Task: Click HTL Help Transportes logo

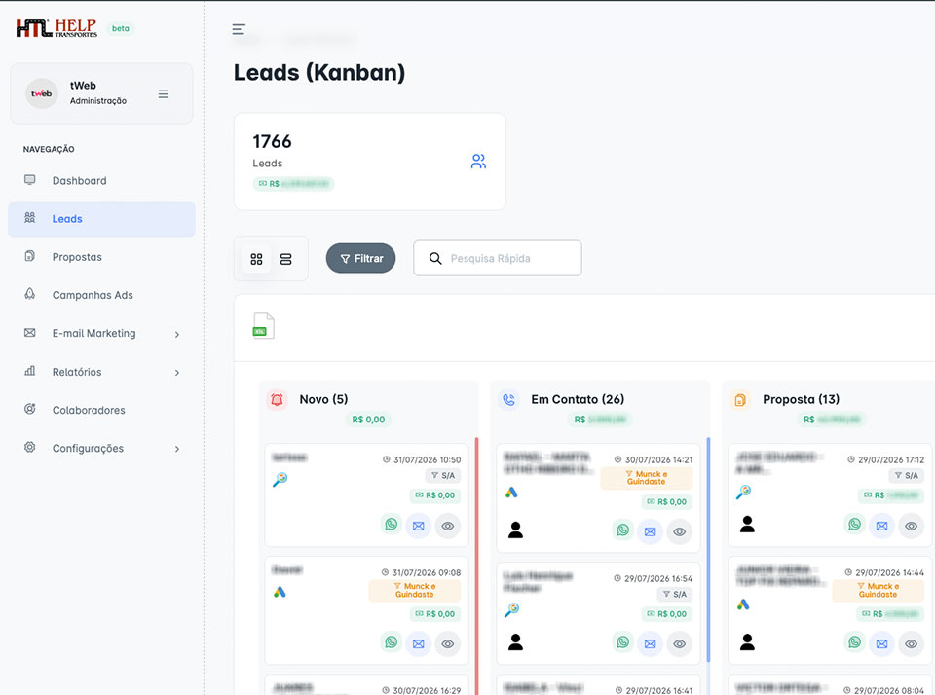Action: point(56,28)
